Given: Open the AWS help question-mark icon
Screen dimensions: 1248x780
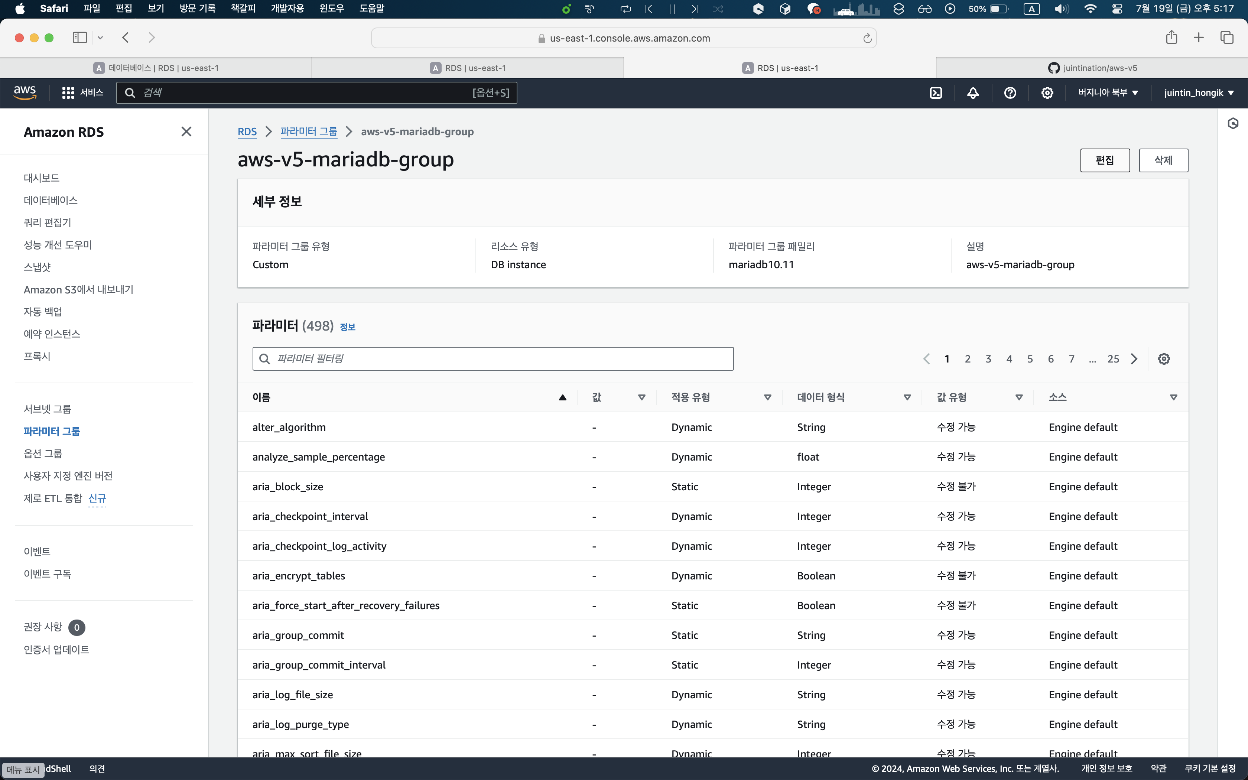Looking at the screenshot, I should pos(1010,93).
